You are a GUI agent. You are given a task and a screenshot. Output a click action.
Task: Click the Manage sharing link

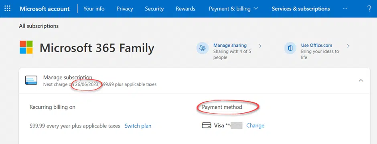[230, 45]
